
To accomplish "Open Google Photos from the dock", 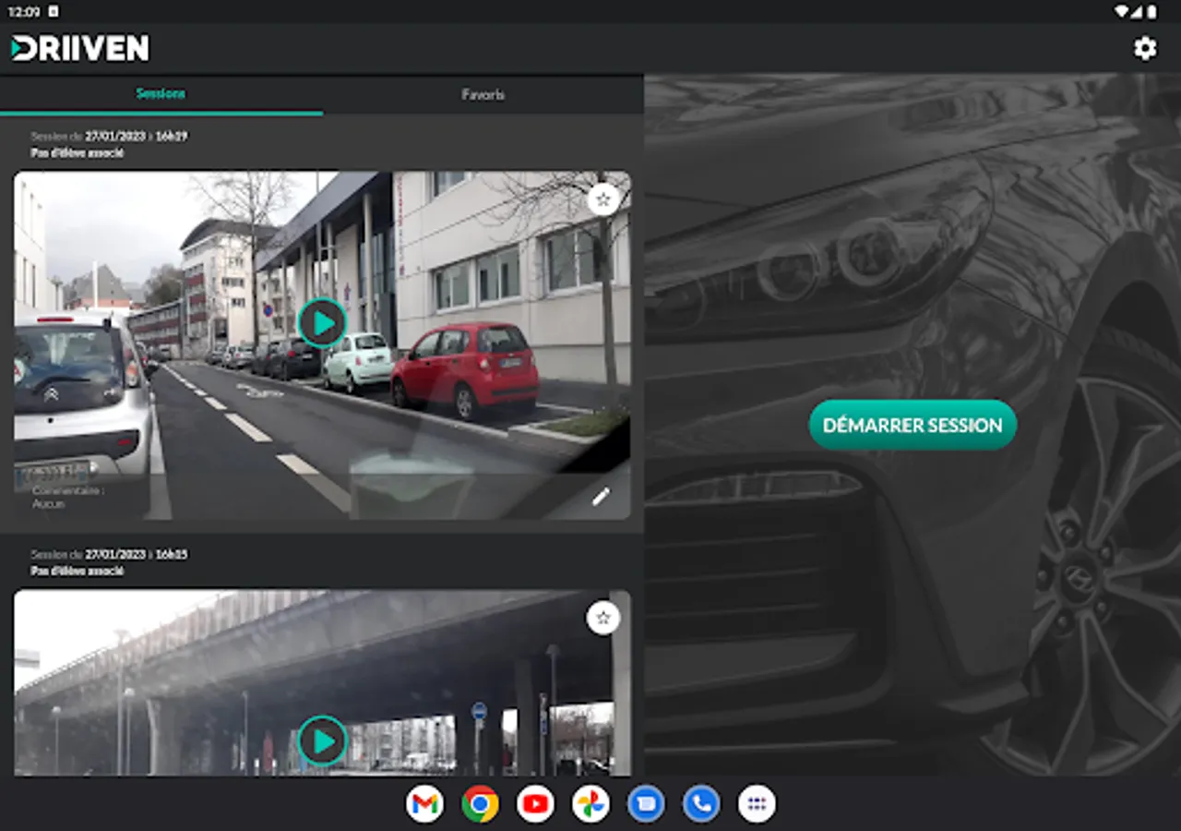I will (590, 804).
